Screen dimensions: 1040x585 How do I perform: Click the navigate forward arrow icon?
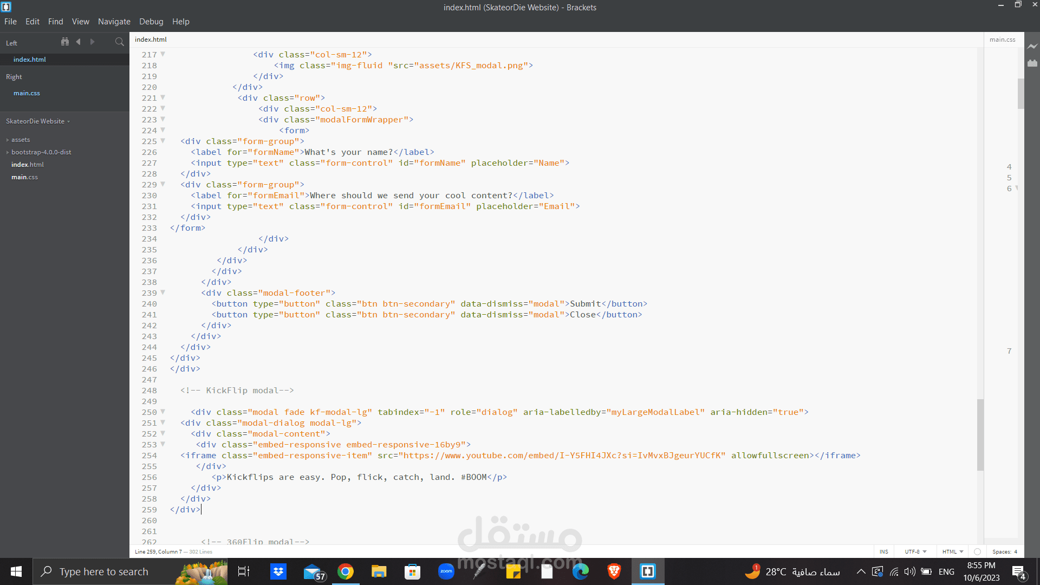click(x=92, y=42)
